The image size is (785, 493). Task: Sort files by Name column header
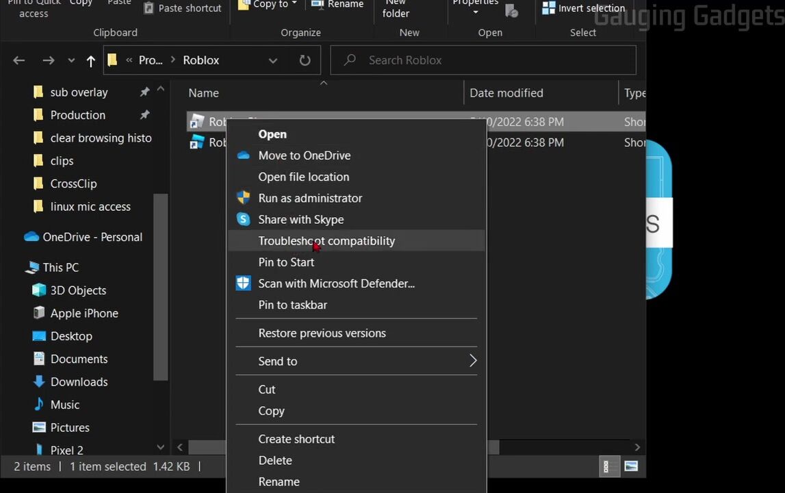click(203, 92)
